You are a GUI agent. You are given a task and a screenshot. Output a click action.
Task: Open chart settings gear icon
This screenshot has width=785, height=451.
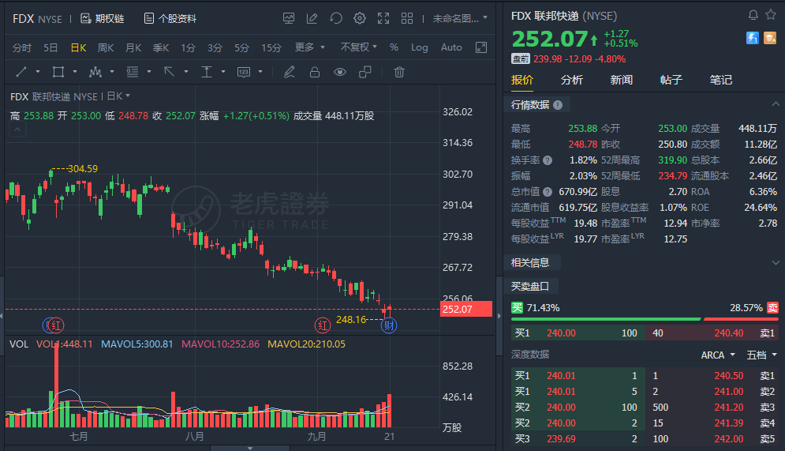(x=360, y=18)
